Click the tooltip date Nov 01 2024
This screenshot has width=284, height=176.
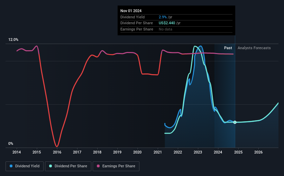point(131,11)
